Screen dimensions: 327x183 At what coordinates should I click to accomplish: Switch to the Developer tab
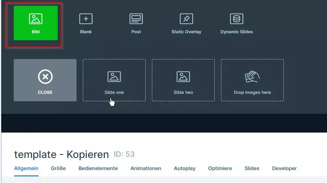pyautogui.click(x=284, y=169)
